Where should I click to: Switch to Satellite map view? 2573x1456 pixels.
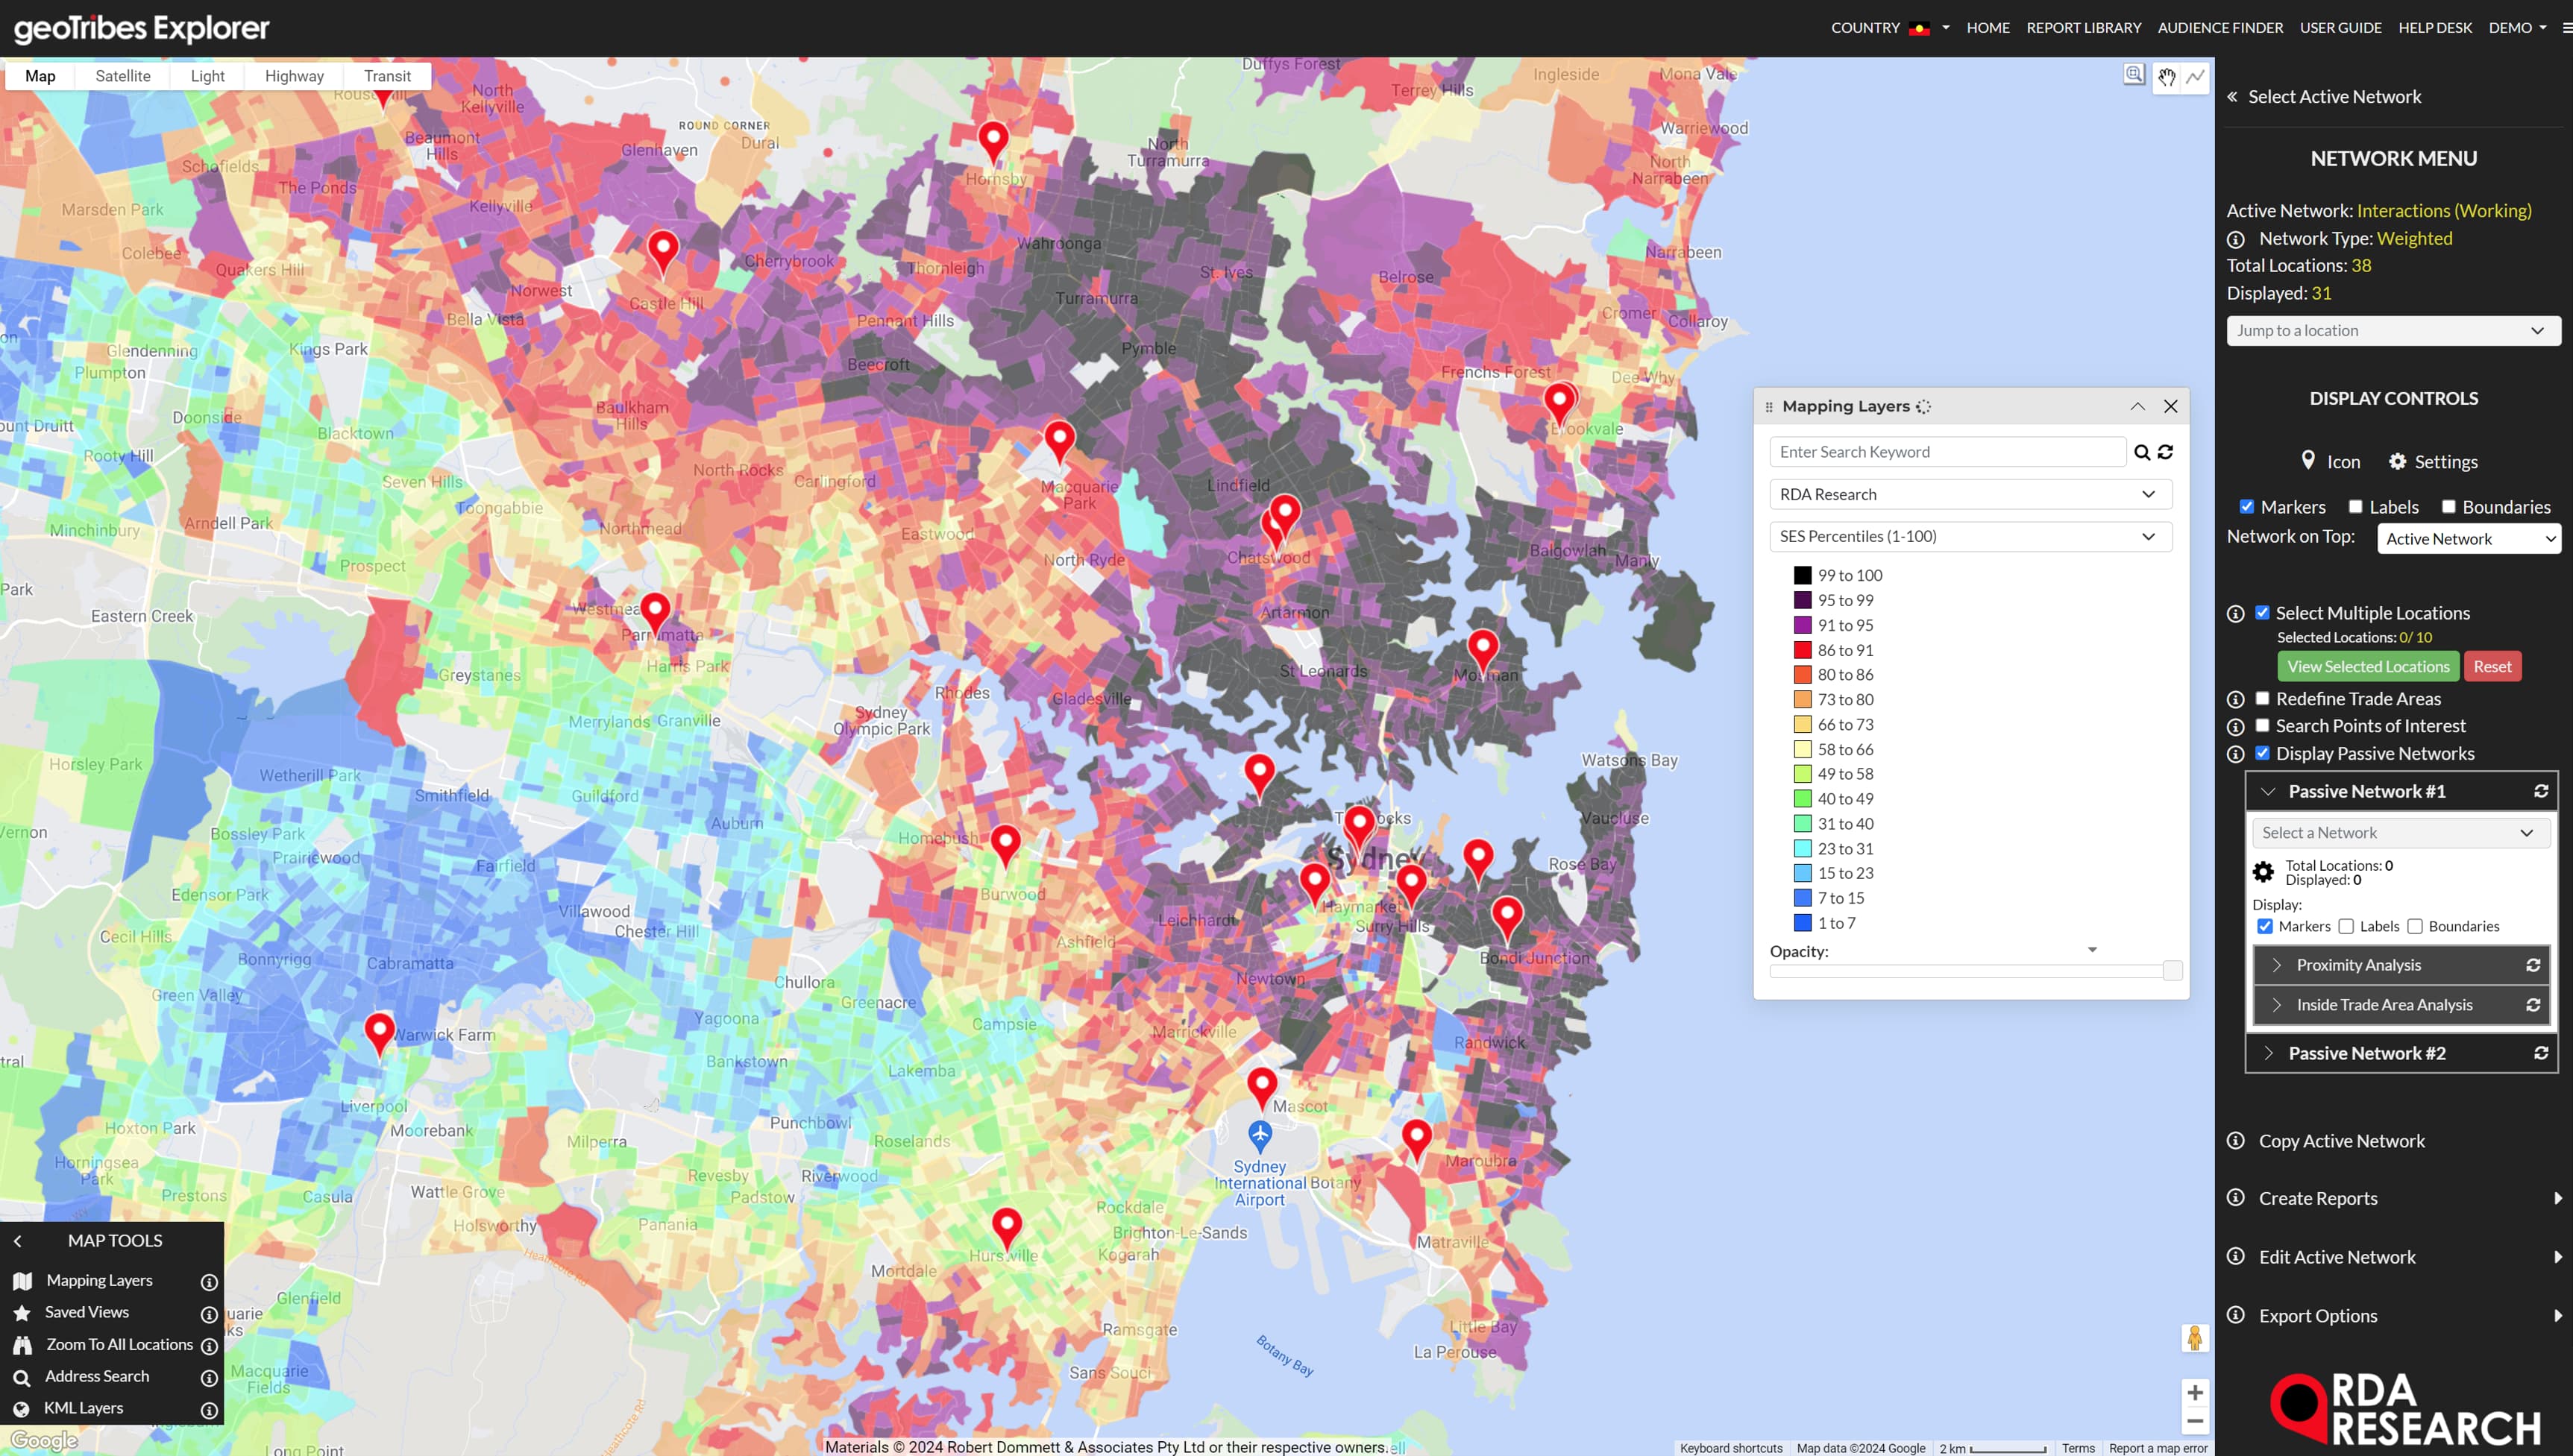[123, 76]
